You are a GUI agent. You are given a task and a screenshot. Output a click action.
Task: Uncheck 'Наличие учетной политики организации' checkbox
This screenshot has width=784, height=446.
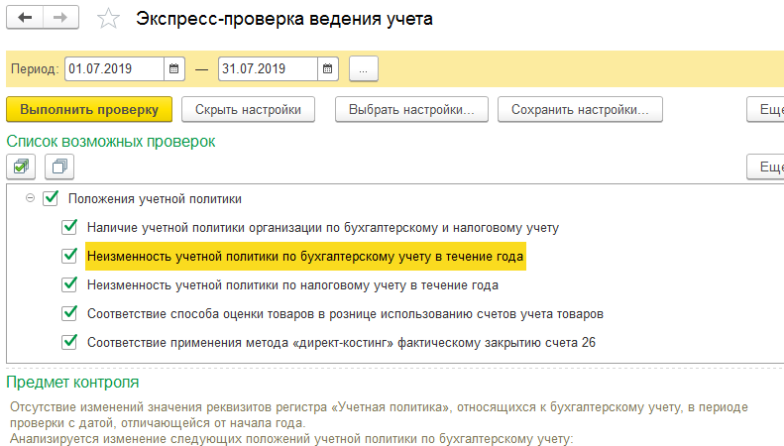(x=69, y=227)
